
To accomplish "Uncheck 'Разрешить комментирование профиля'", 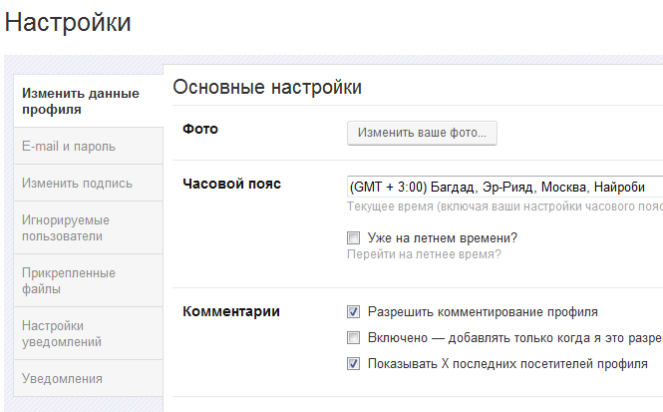I will (x=353, y=311).
